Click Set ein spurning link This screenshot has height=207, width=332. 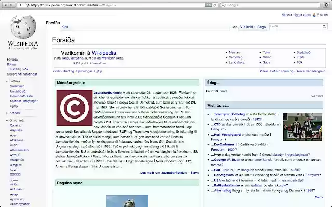click(282, 71)
